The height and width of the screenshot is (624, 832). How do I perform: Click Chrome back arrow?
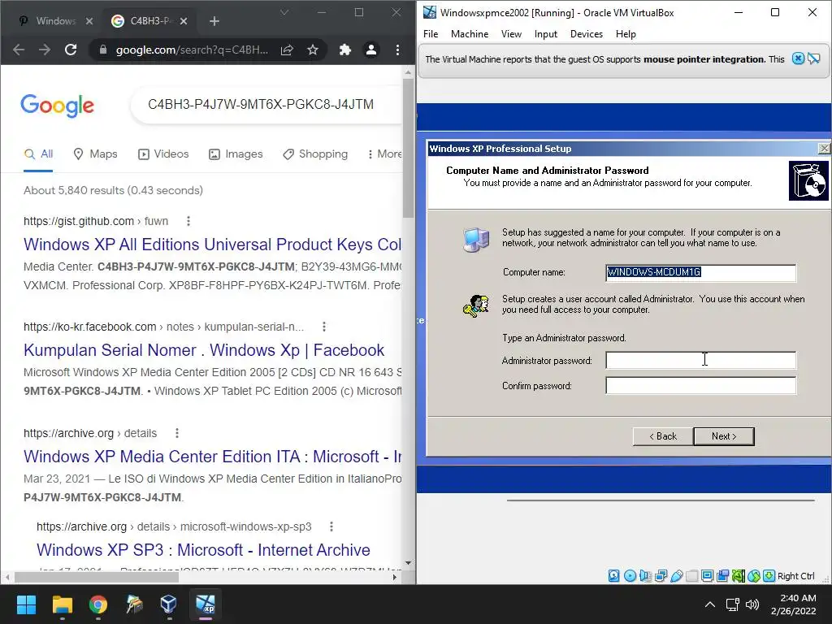pyautogui.click(x=19, y=50)
